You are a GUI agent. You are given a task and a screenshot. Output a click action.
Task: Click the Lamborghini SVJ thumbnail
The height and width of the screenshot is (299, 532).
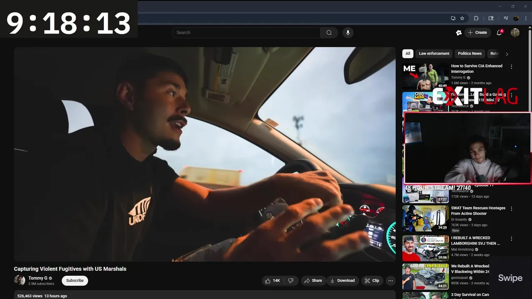[x=425, y=248]
